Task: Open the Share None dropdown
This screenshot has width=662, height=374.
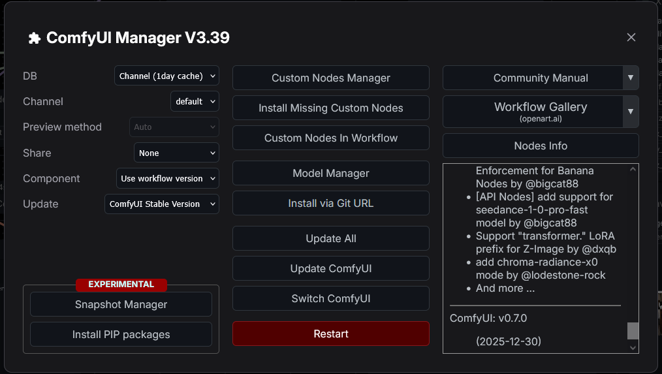Action: pos(176,153)
